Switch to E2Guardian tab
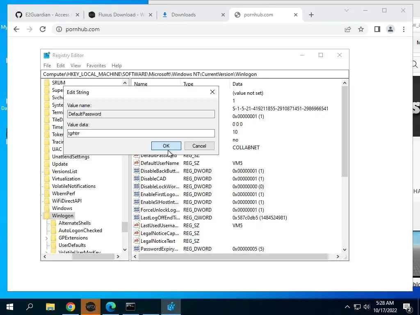Viewport: 420px width, 315px height. 48,15
